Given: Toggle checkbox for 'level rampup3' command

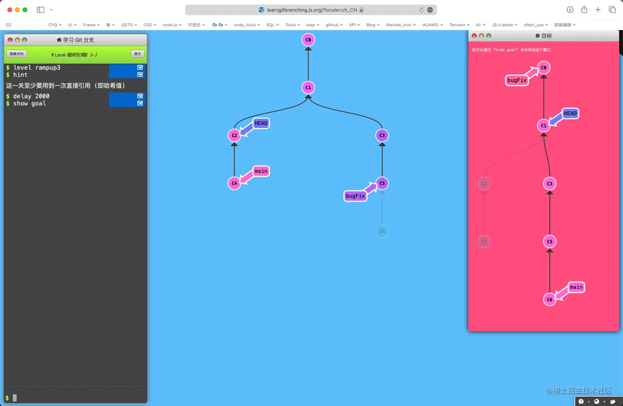Looking at the screenshot, I should tap(140, 67).
